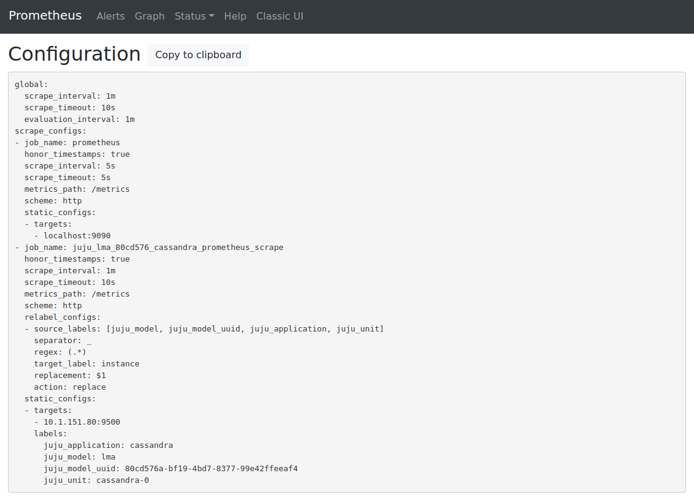Click 'juju_application: cassandra' line

109,445
